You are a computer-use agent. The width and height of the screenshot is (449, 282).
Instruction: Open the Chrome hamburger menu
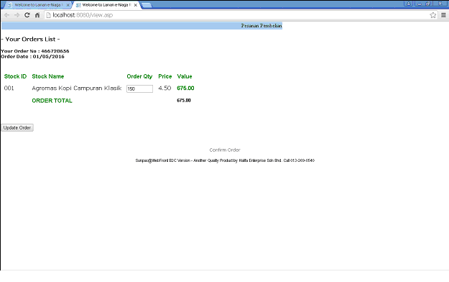[443, 15]
